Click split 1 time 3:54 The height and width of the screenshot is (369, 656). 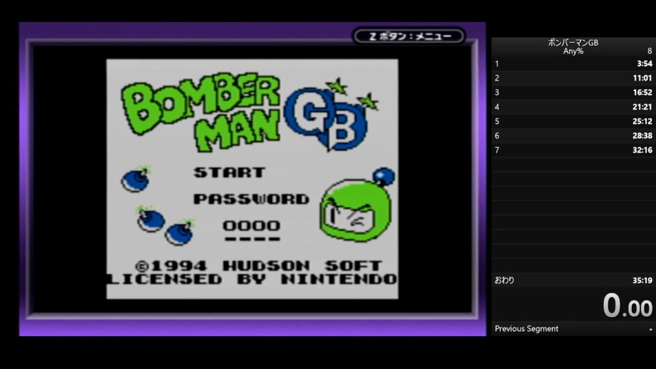(x=644, y=64)
